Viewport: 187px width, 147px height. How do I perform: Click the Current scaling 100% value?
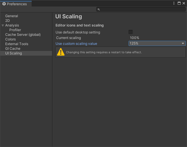point(135,38)
